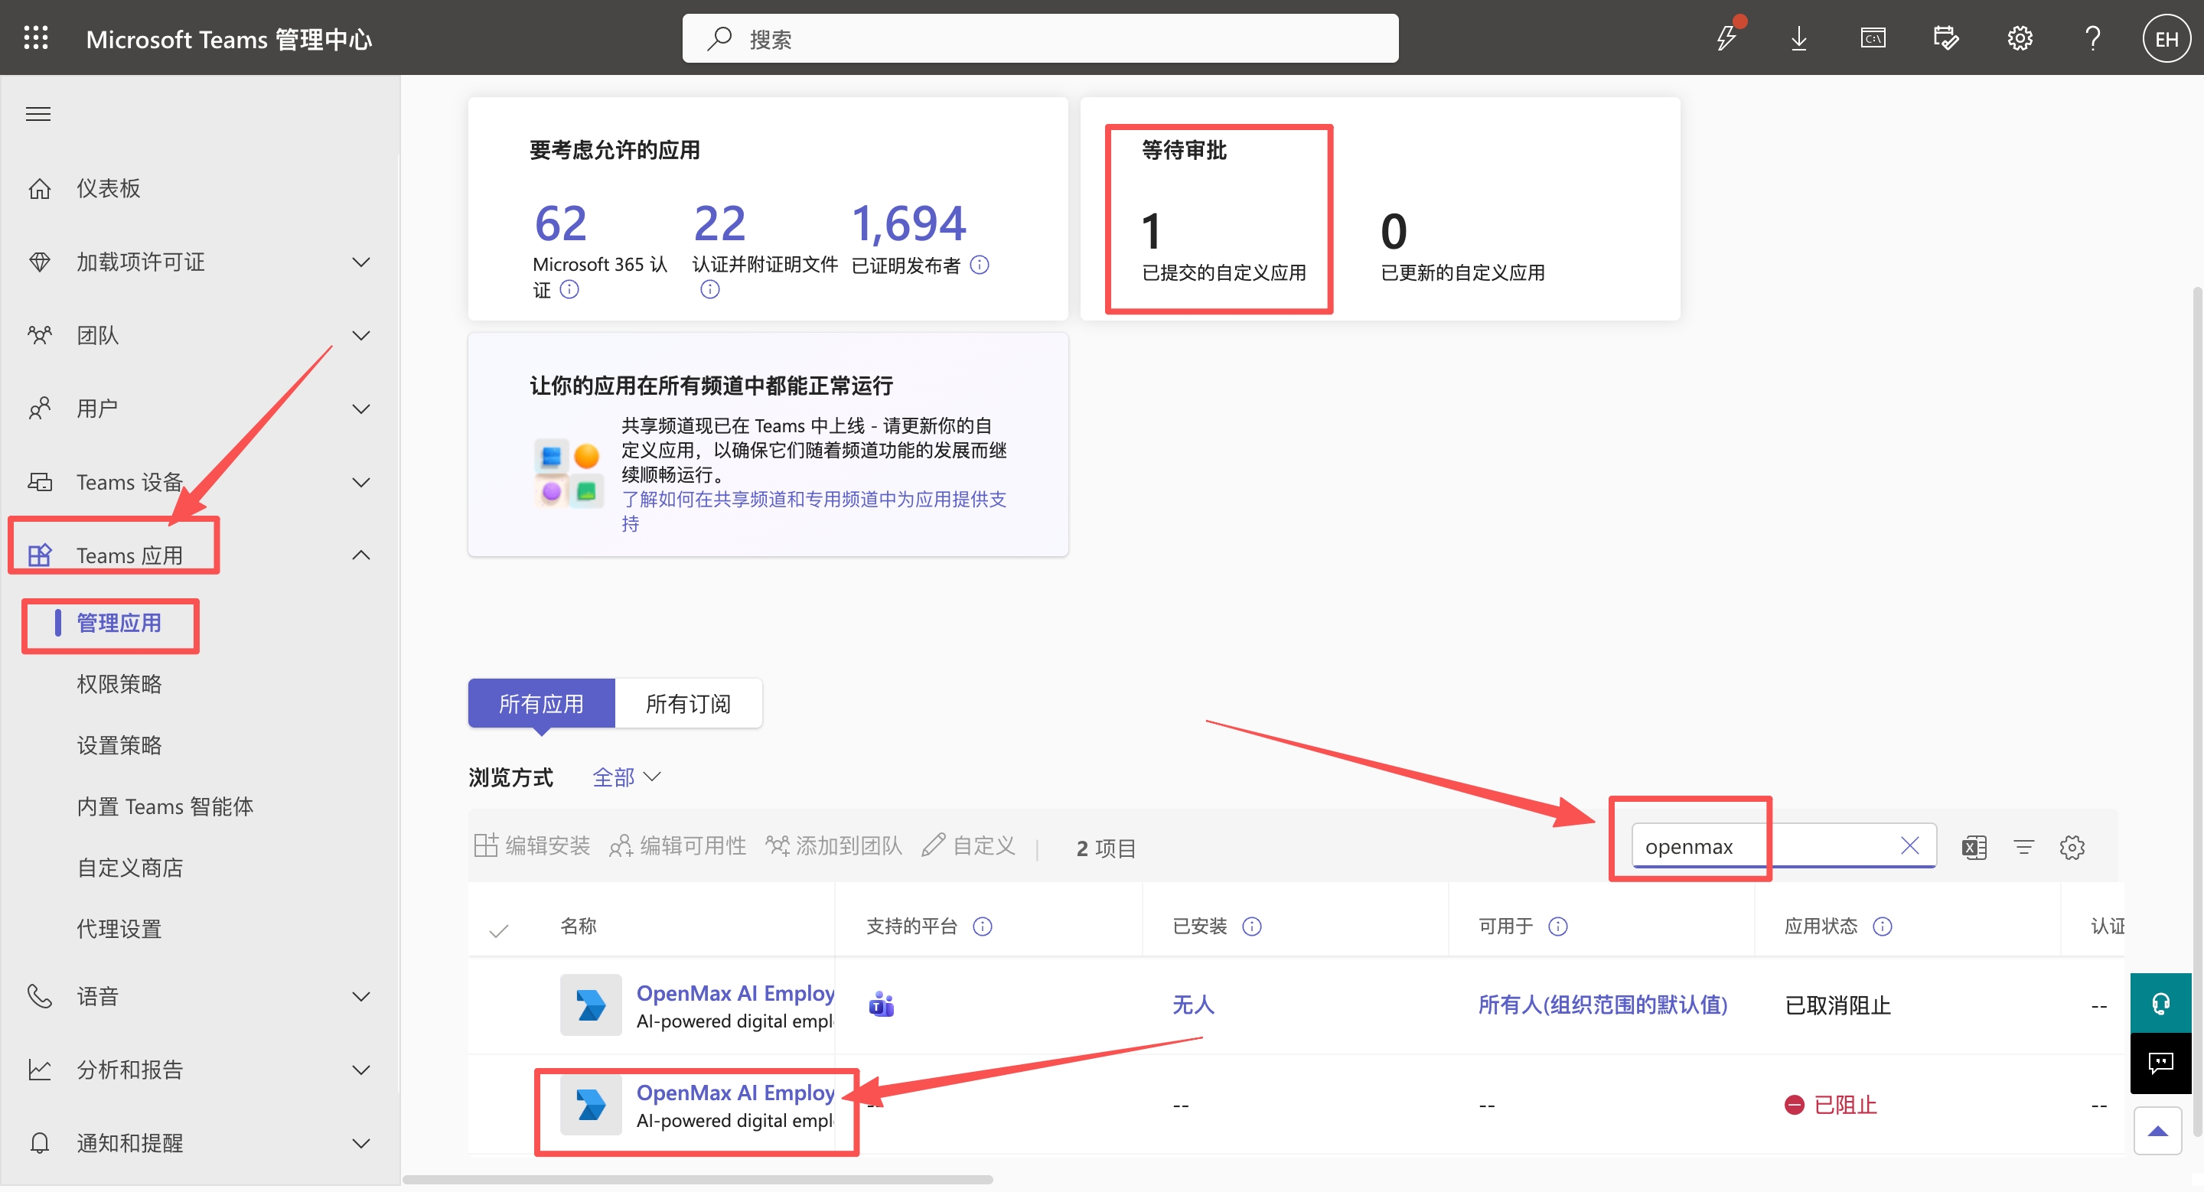The height and width of the screenshot is (1192, 2204).
Task: Show info for publisher attested documents
Action: pyautogui.click(x=709, y=289)
